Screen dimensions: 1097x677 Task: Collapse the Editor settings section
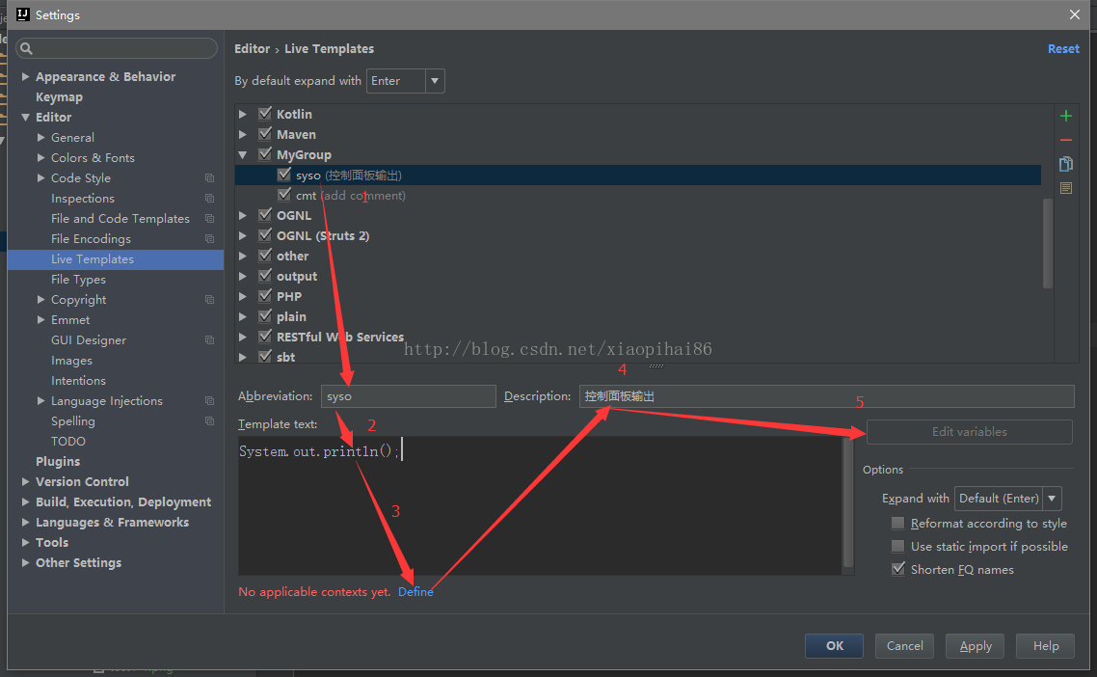click(x=25, y=117)
